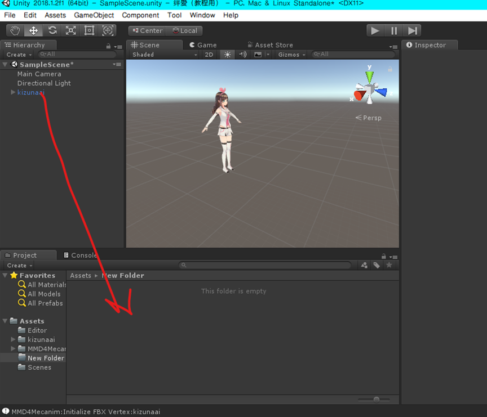Select the Scale tool
Viewport: 487px width, 417px height.
coord(71,30)
